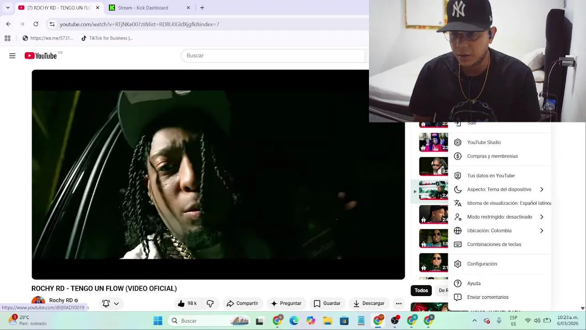Open Tus datos en YouTube entry

[499, 176]
